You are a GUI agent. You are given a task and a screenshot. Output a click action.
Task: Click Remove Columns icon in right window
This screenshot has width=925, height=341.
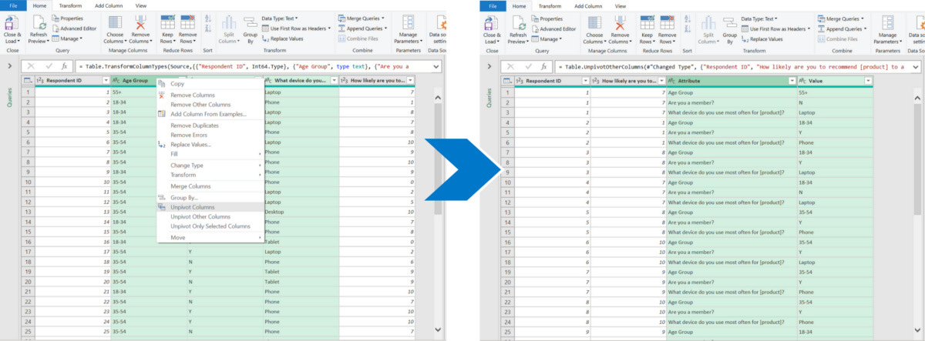pyautogui.click(x=620, y=22)
